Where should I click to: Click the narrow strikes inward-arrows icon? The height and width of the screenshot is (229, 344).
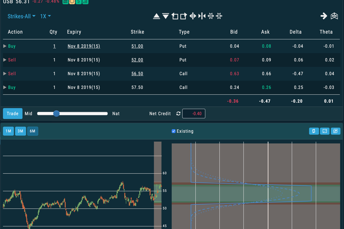click(x=202, y=16)
